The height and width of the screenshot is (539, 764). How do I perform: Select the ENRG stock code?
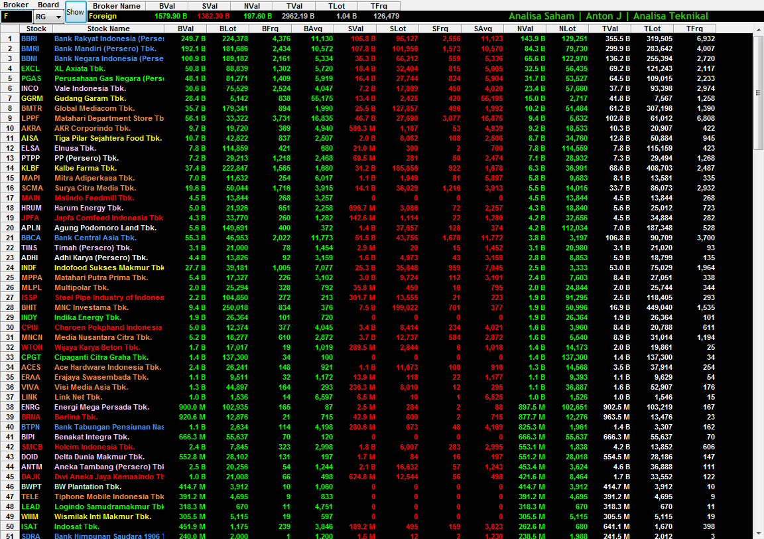pos(31,408)
